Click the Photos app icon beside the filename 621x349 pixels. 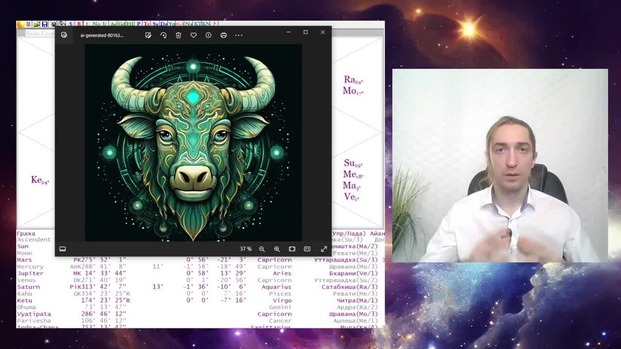point(64,35)
